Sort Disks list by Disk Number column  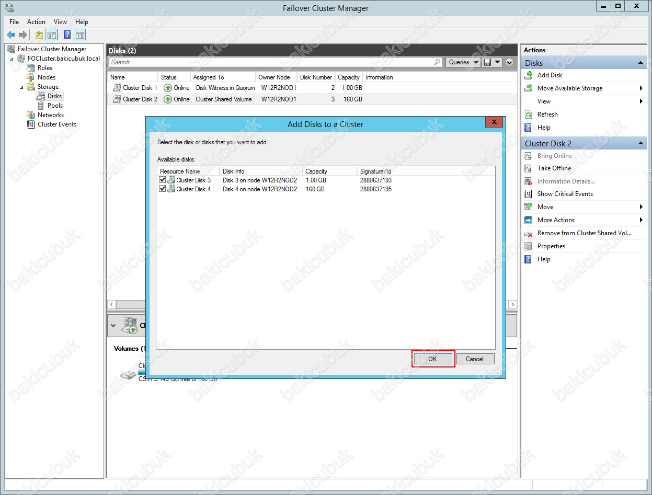(x=316, y=77)
